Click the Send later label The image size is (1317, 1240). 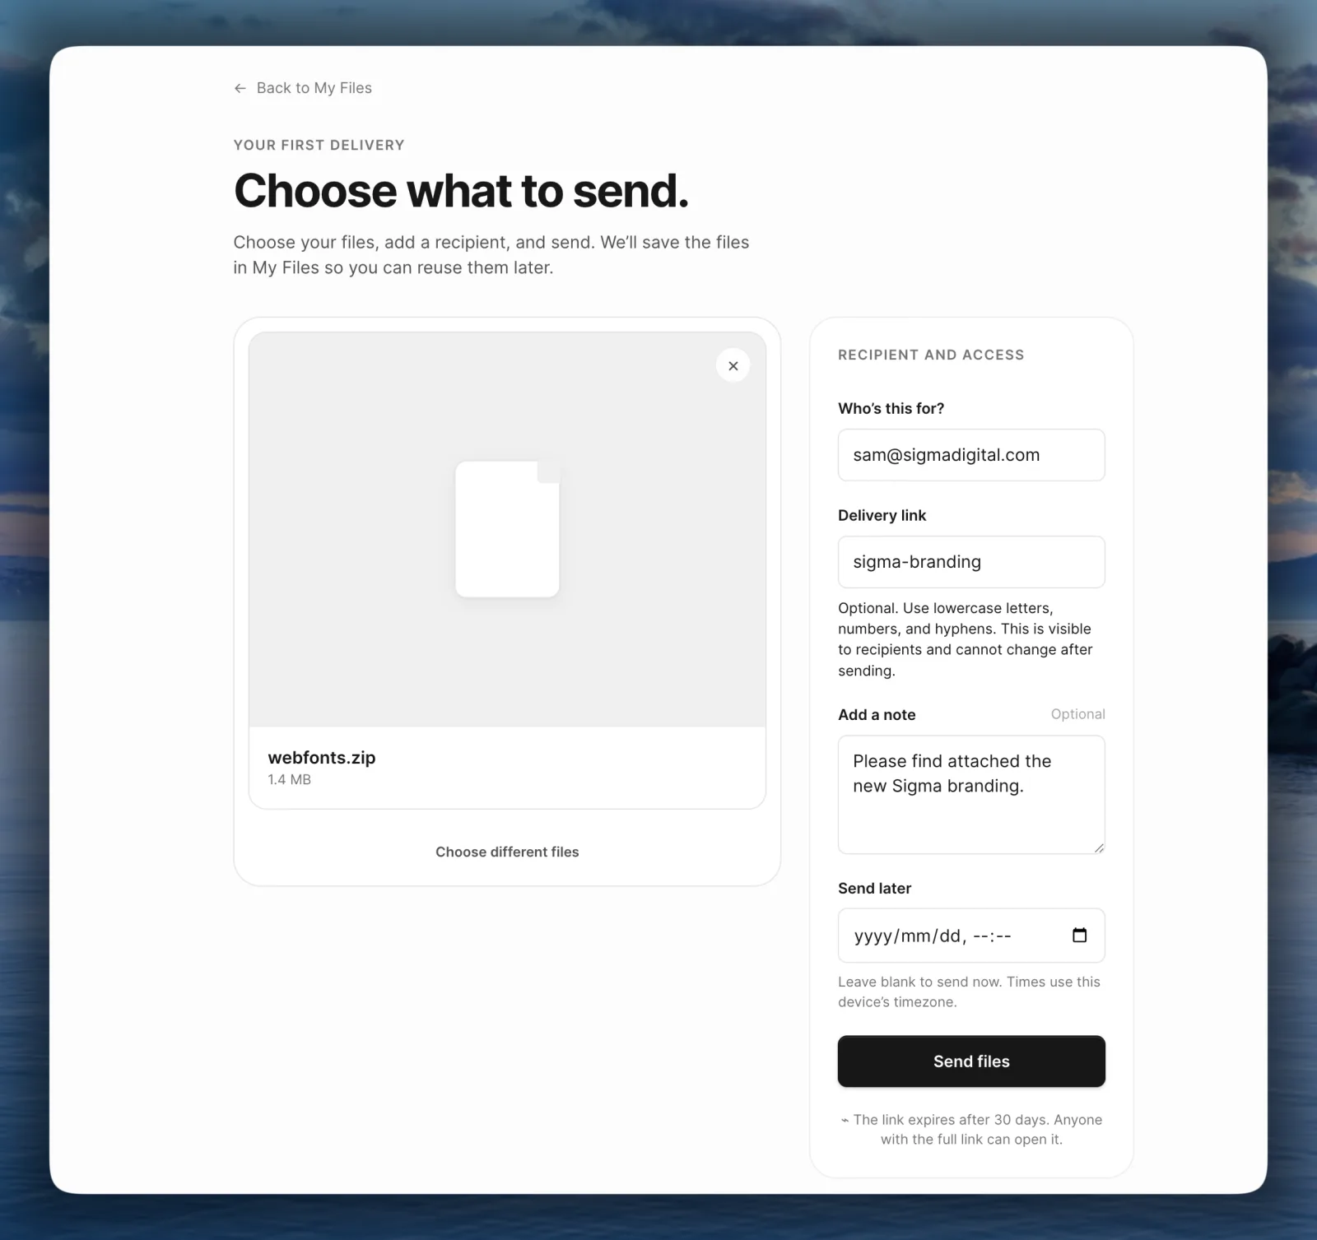[x=874, y=888]
